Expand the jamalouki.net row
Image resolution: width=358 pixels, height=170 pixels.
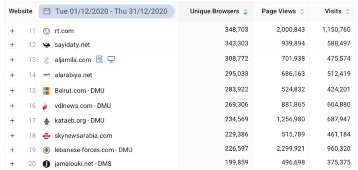(12, 164)
